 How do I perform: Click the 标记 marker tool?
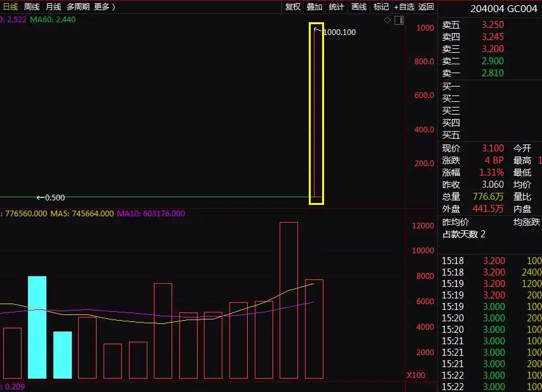(381, 6)
